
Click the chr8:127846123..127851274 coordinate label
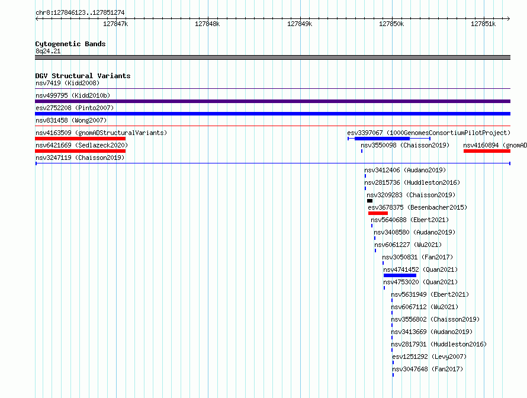[x=80, y=12]
